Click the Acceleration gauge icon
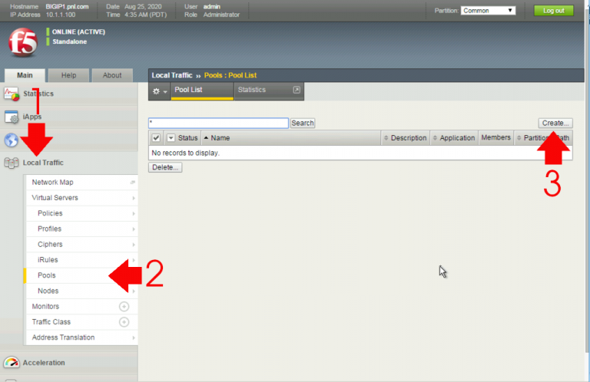The image size is (590, 382). (x=12, y=363)
